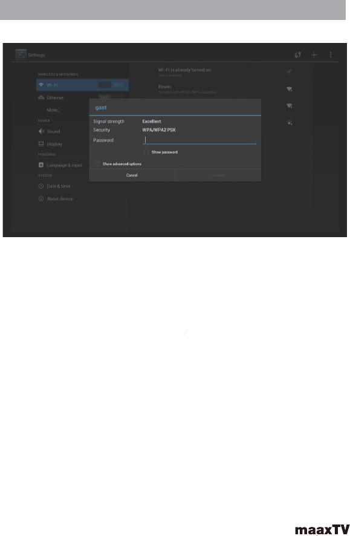Add a network with the plus icon
This screenshot has width=350, height=536.
point(314,54)
